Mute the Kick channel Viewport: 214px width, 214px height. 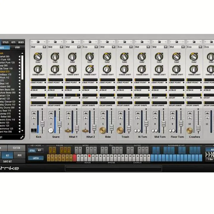point(34,113)
